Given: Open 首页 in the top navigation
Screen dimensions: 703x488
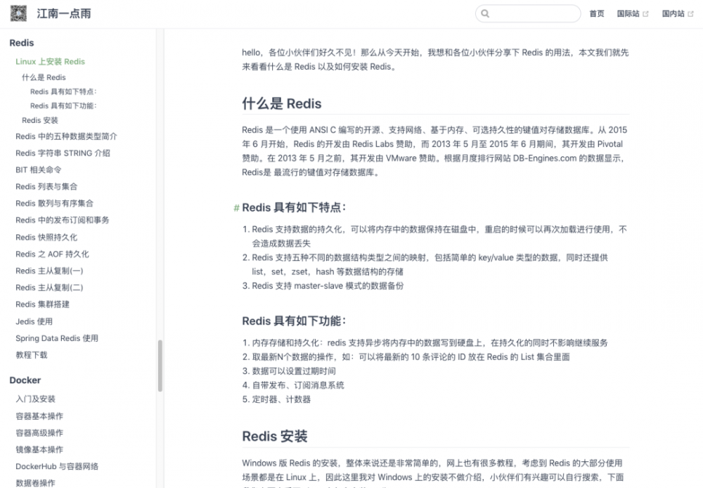Looking at the screenshot, I should [596, 13].
